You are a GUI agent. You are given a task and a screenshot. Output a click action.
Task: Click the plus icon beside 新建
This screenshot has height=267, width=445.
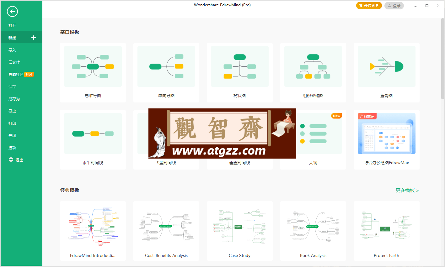tap(34, 38)
